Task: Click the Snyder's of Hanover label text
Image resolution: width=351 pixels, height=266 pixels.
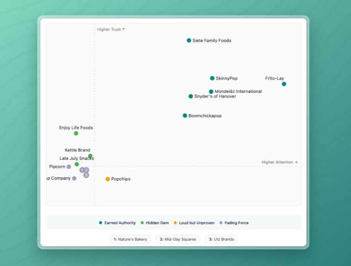Action: tap(215, 96)
